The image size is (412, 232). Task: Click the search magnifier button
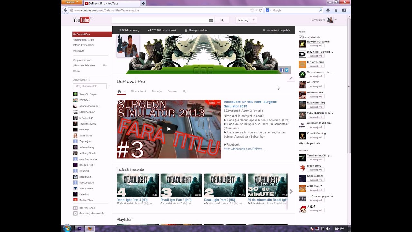tap(222, 20)
